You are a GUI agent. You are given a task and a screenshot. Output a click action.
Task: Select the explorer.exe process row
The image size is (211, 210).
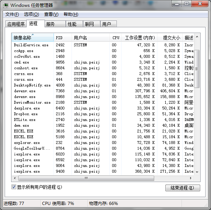click(x=103, y=143)
